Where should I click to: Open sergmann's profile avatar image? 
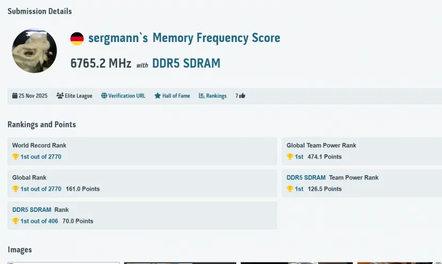tap(35, 51)
